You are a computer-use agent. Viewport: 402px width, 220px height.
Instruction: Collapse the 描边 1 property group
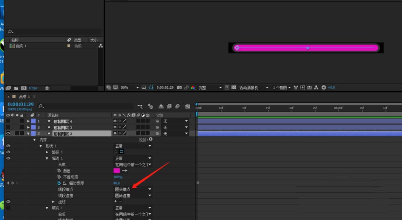click(x=47, y=159)
